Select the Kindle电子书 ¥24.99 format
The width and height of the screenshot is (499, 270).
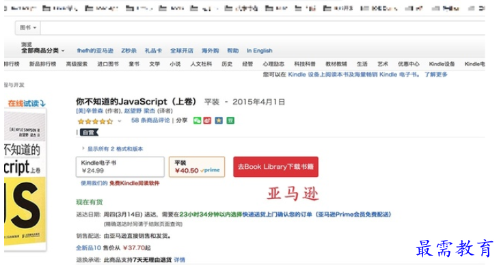click(120, 167)
